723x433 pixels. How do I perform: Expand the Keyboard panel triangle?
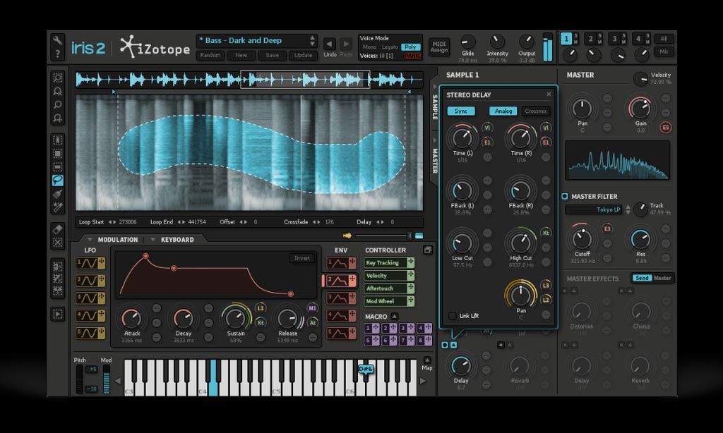click(153, 240)
